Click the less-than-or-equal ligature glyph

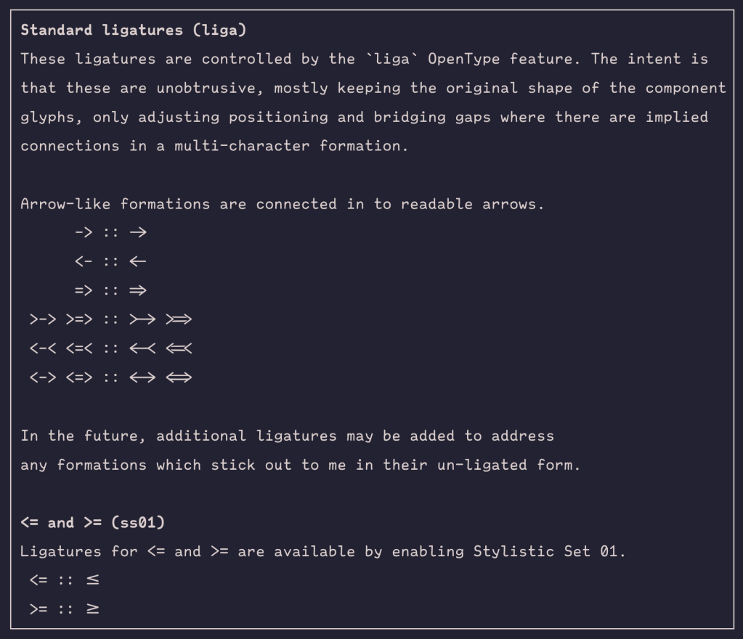pyautogui.click(x=93, y=580)
